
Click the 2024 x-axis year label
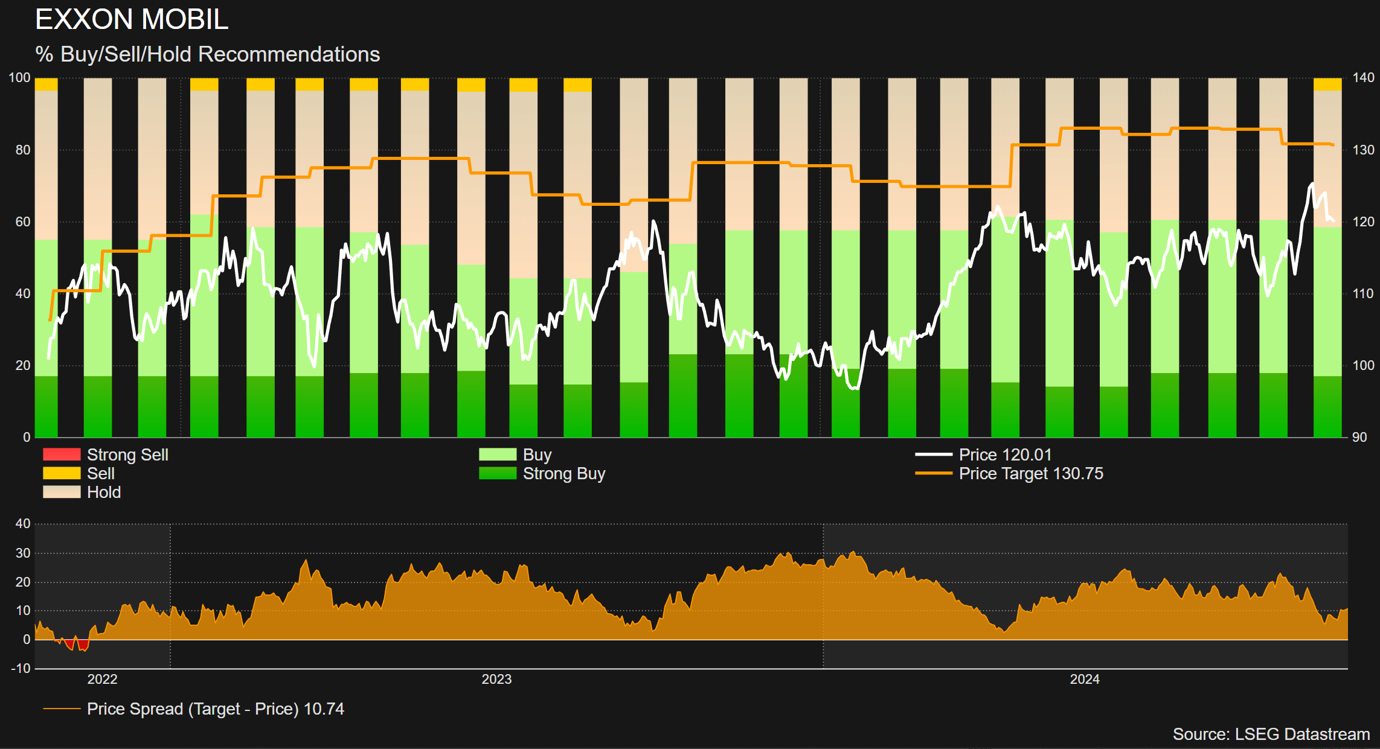click(1085, 679)
